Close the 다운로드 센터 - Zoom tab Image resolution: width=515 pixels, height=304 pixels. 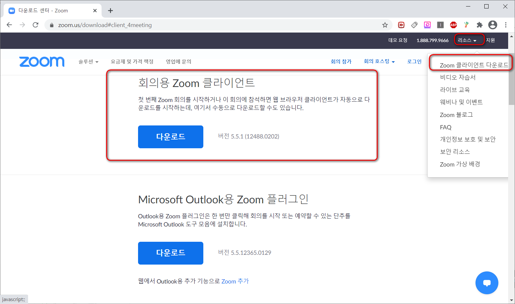click(x=95, y=10)
